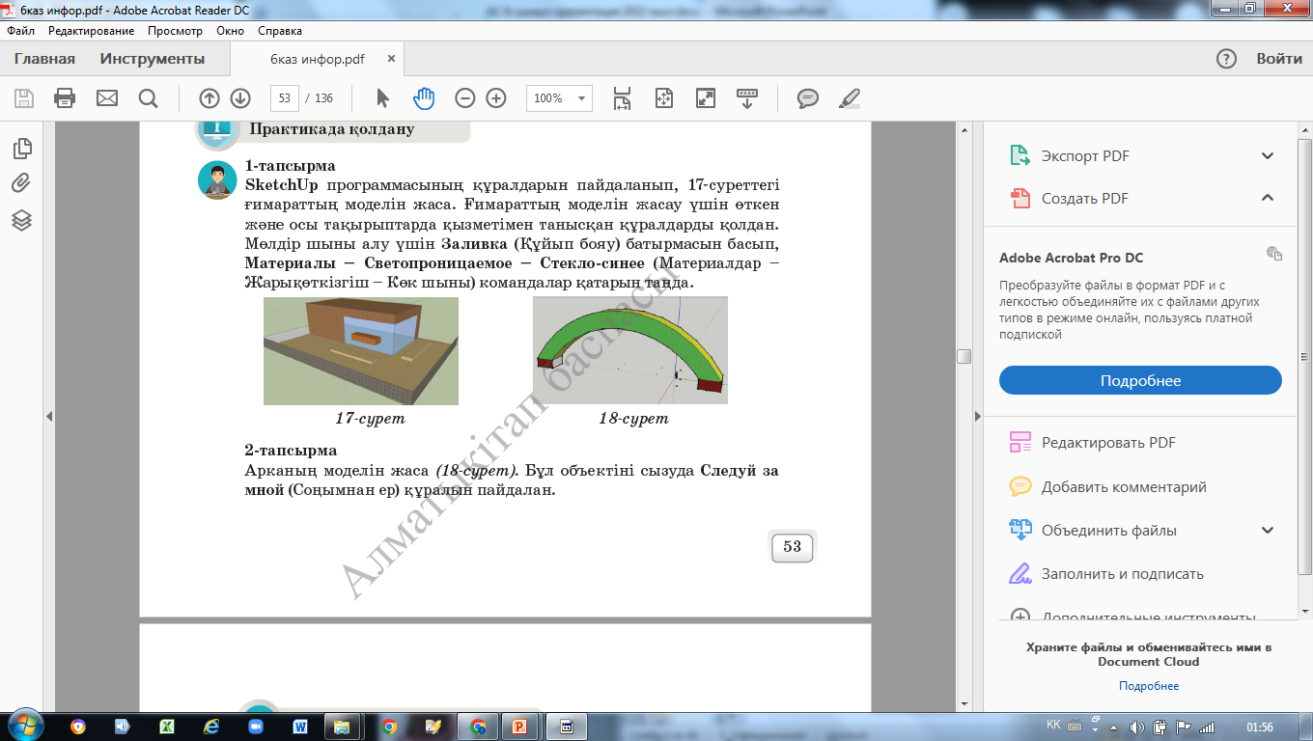Click the 01:56 system clock
The image size is (1313, 741).
[x=1260, y=727]
